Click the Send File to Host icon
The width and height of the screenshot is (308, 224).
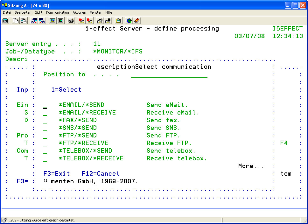point(34,21)
